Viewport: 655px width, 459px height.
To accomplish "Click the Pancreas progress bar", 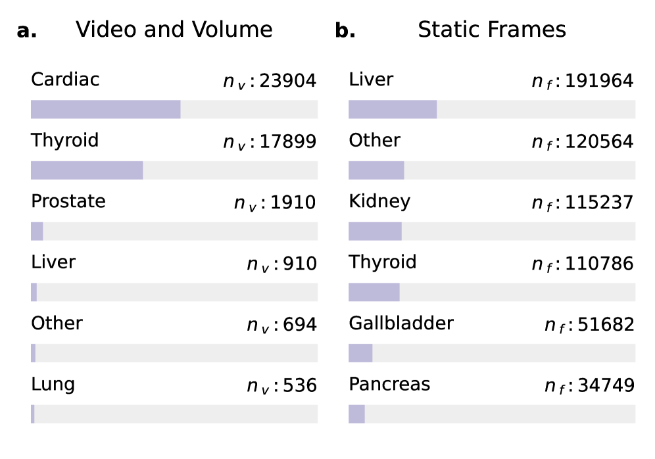I will (491, 414).
